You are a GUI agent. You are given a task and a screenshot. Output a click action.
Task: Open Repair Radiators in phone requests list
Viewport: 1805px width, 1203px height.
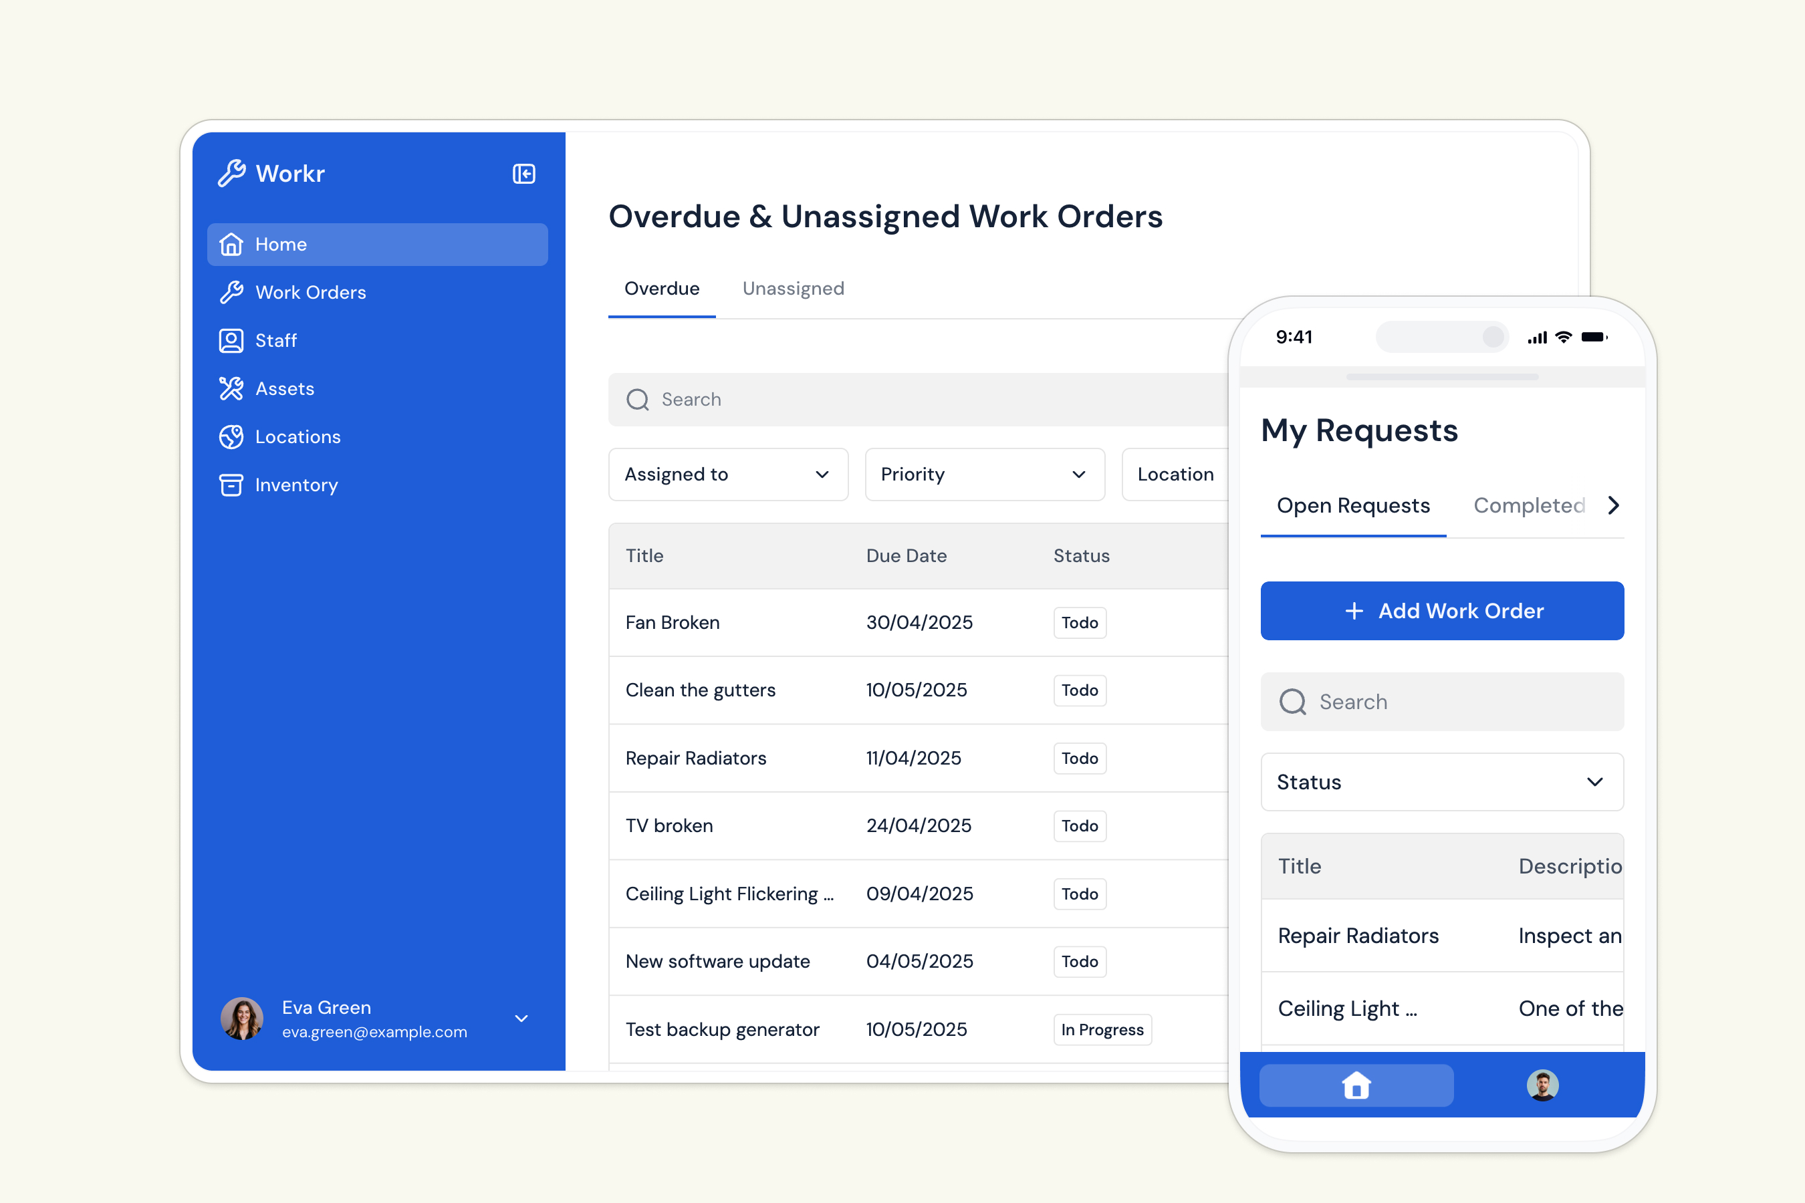(x=1442, y=936)
